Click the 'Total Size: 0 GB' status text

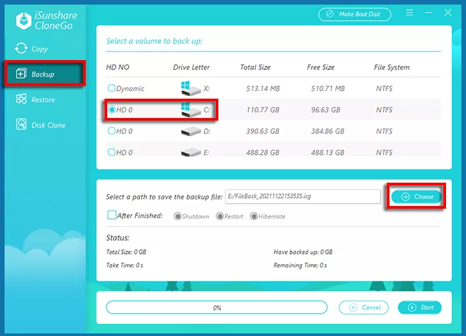pyautogui.click(x=126, y=252)
